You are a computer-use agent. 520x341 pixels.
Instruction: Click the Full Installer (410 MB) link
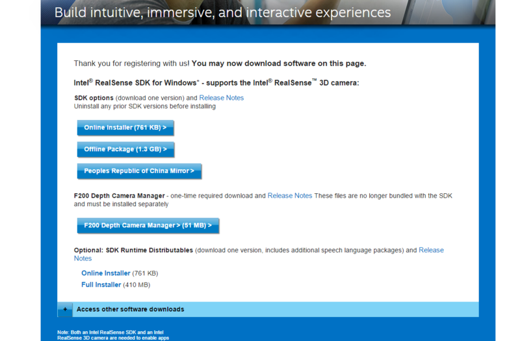[101, 285]
